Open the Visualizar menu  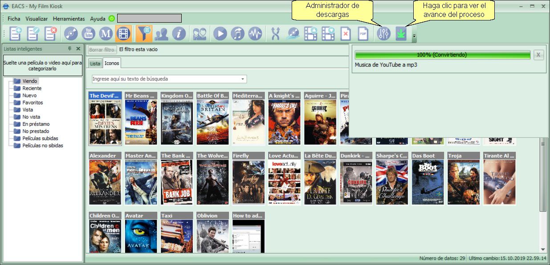tap(37, 19)
